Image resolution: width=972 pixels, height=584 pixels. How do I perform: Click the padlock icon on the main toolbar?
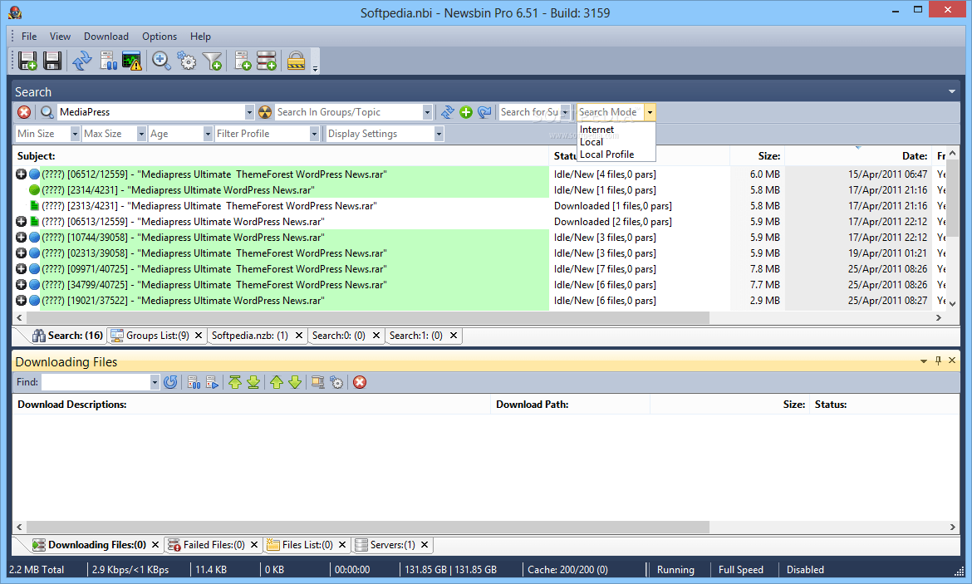tap(295, 61)
